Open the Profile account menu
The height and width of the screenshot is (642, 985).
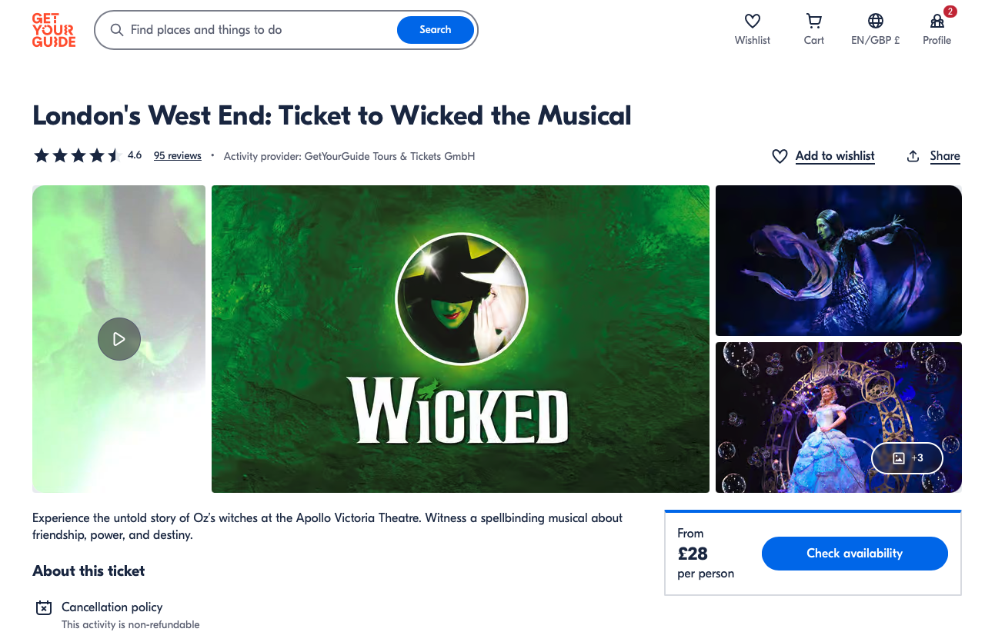937,31
